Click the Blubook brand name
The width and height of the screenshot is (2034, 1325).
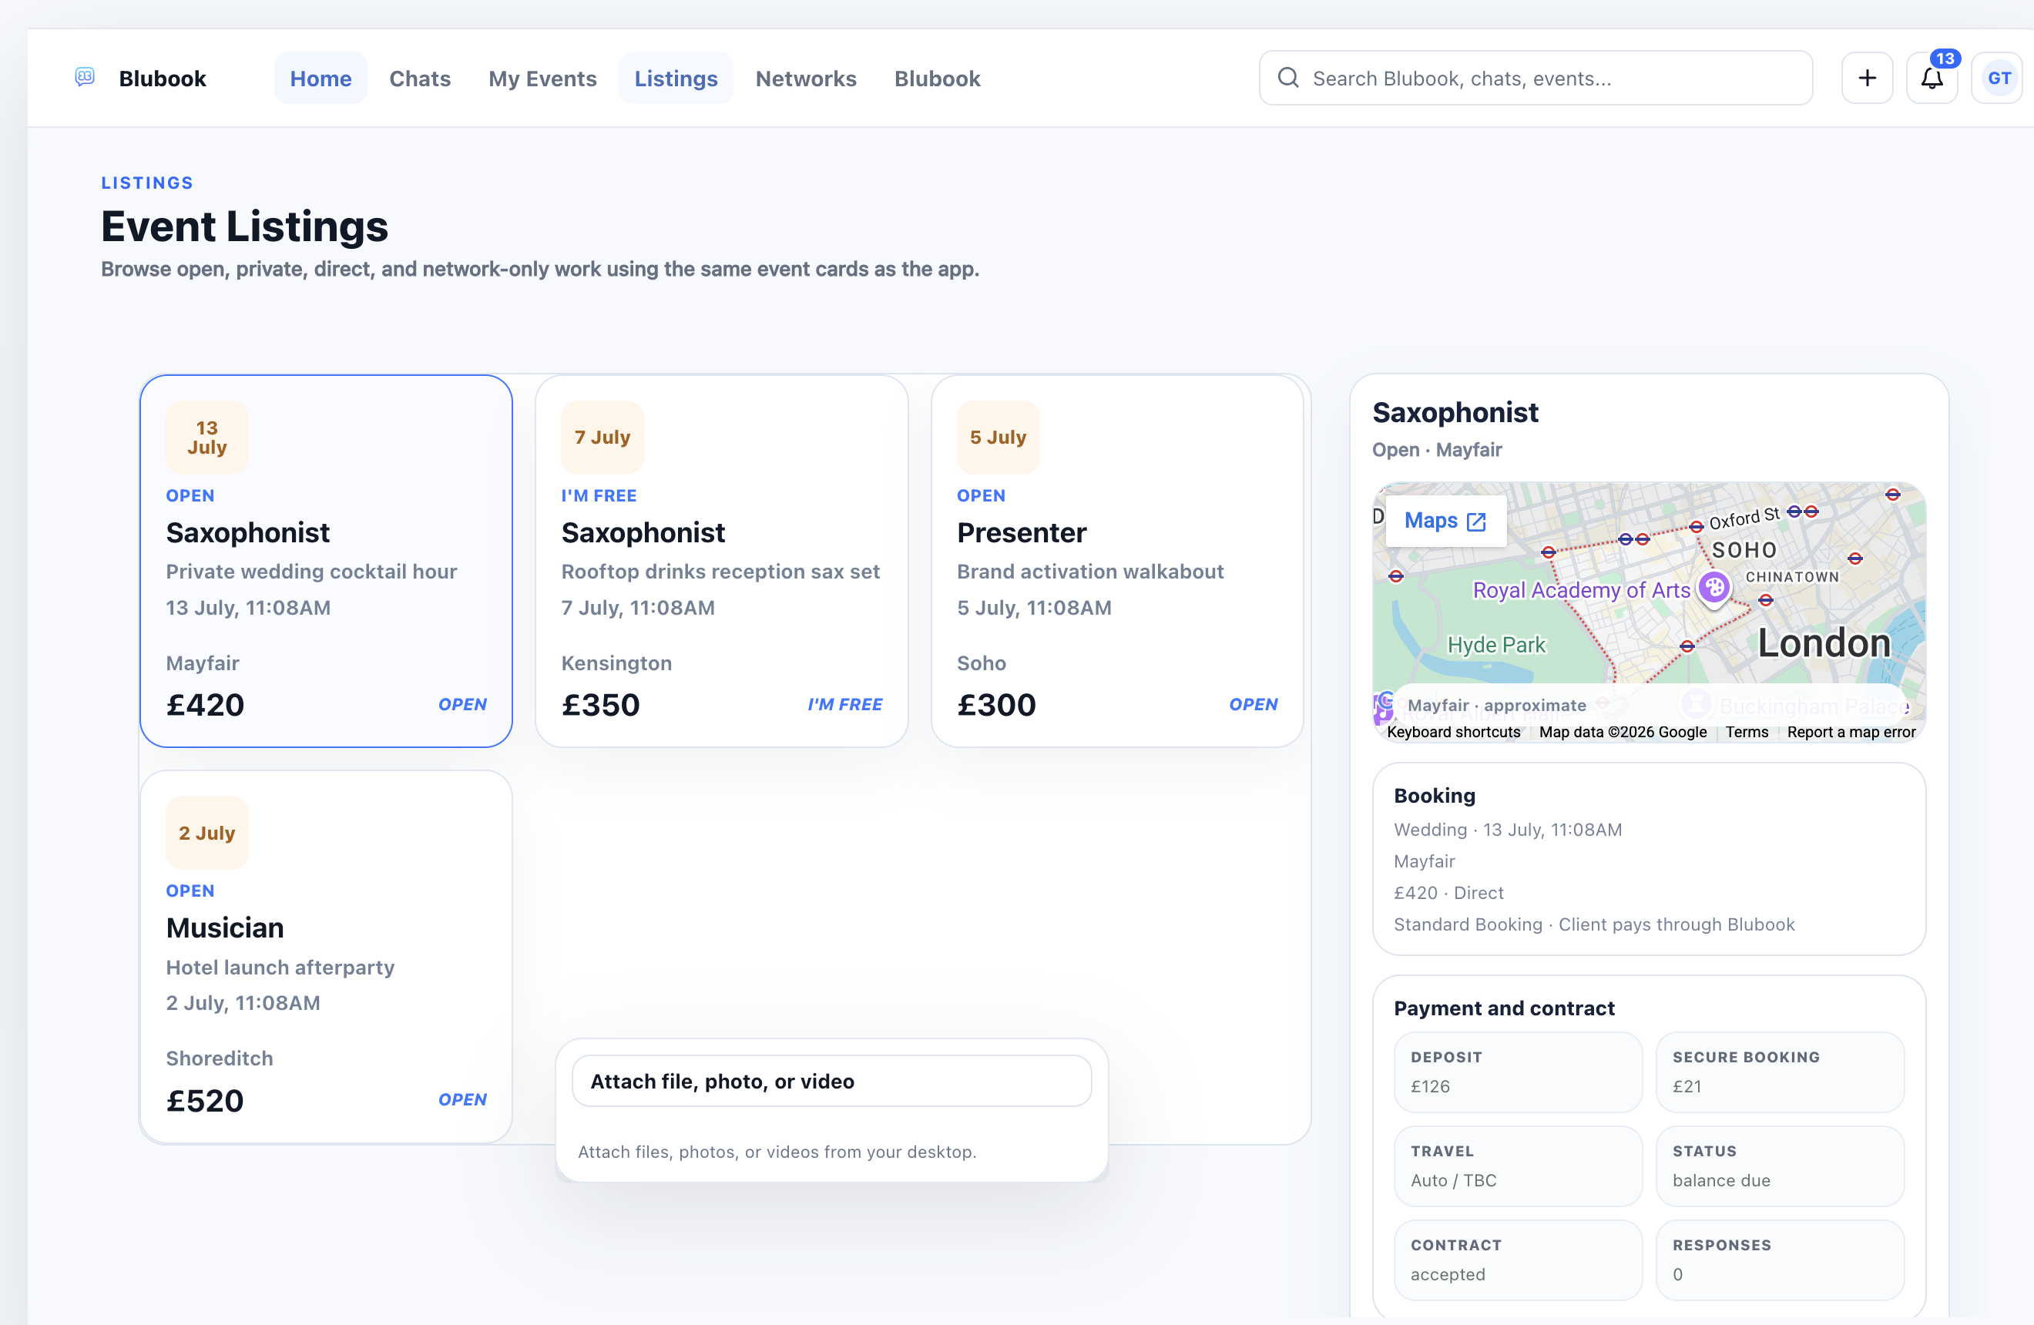tap(163, 78)
